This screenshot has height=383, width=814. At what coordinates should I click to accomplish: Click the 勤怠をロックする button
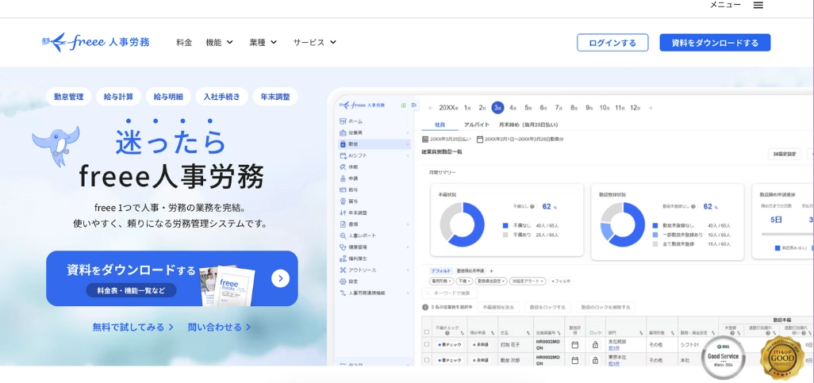(547, 307)
